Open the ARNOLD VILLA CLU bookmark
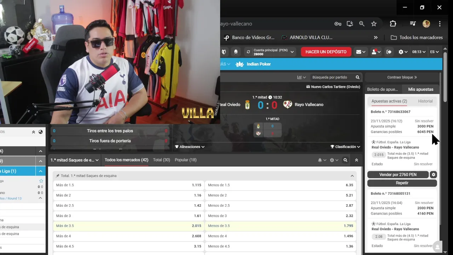 307,38
